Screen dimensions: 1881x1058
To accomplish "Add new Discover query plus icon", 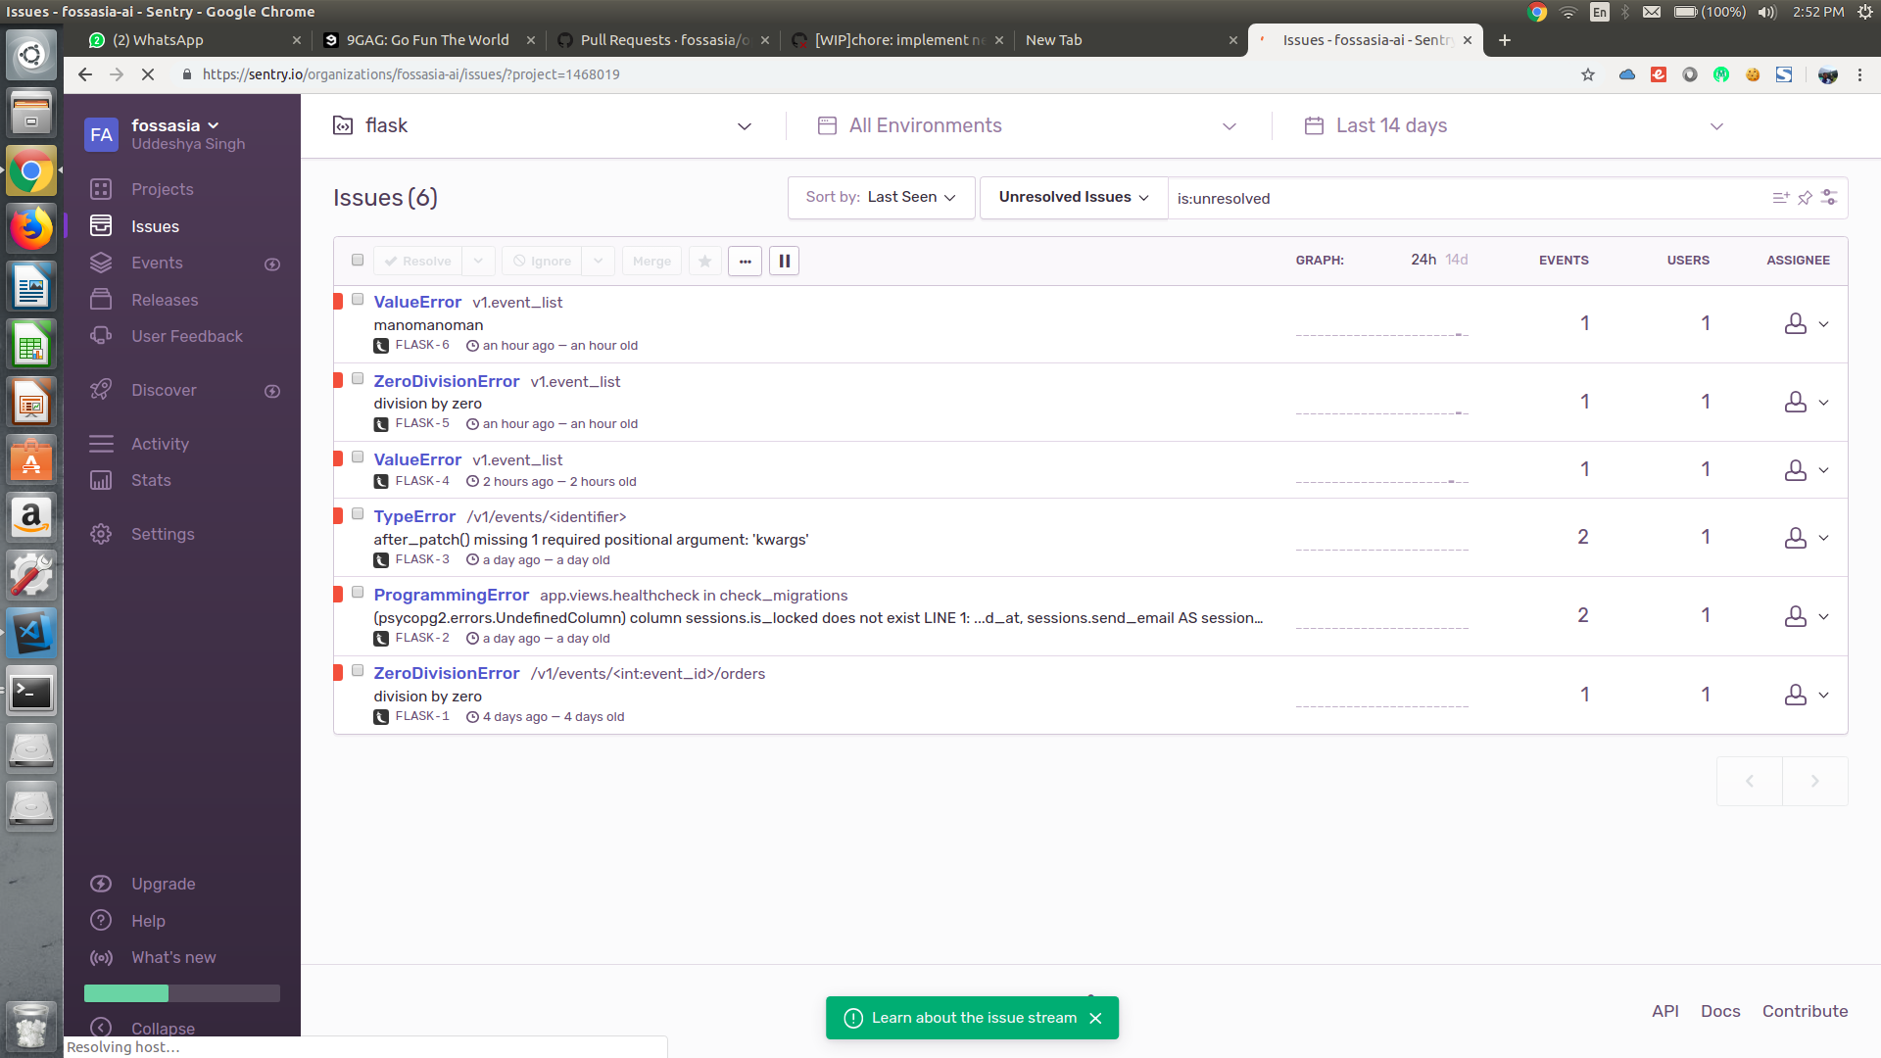I will click(272, 391).
